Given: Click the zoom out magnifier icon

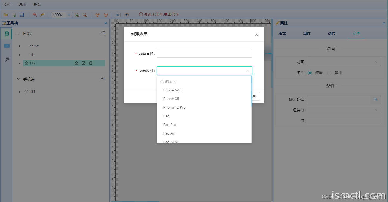Looking at the screenshot, I should (85, 15).
